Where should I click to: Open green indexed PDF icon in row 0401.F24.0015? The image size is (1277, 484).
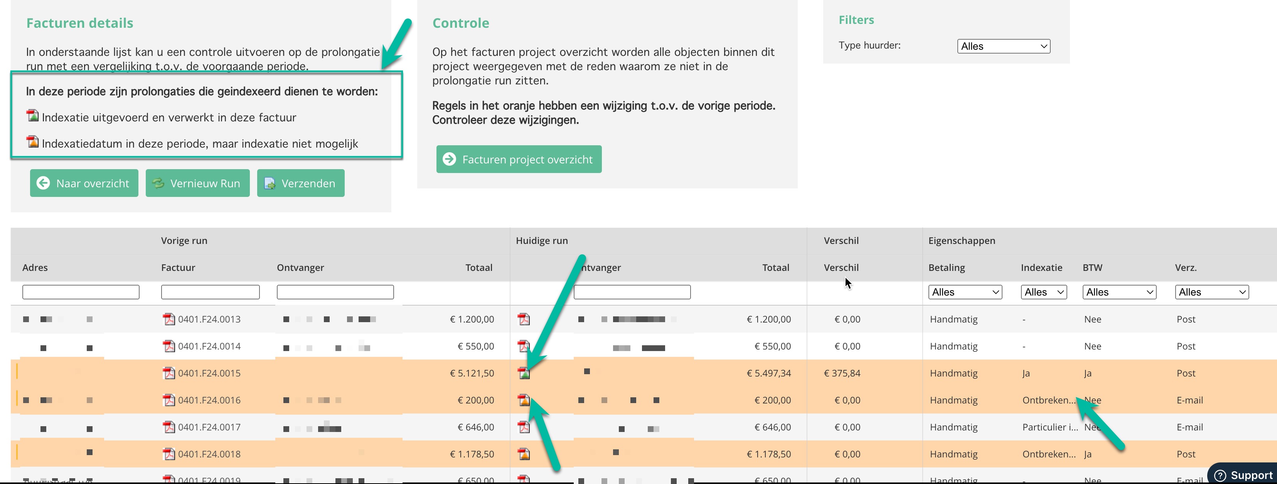[524, 373]
